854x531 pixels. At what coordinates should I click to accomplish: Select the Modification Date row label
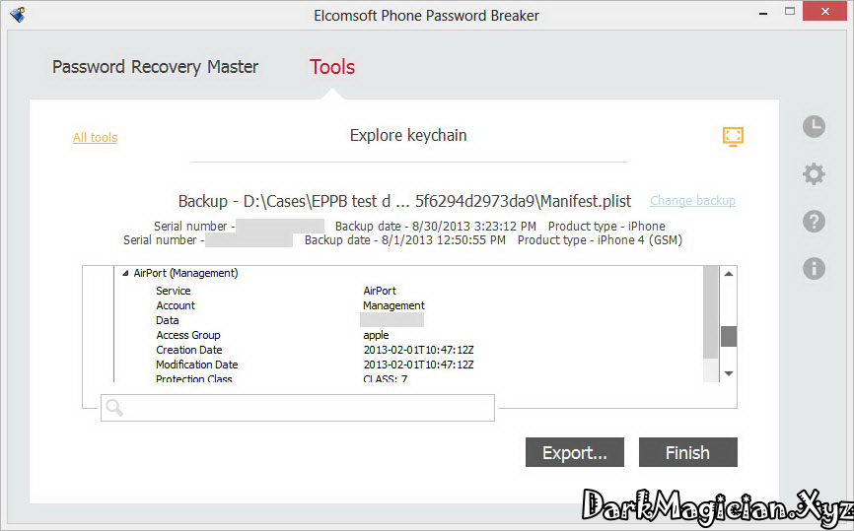click(196, 364)
